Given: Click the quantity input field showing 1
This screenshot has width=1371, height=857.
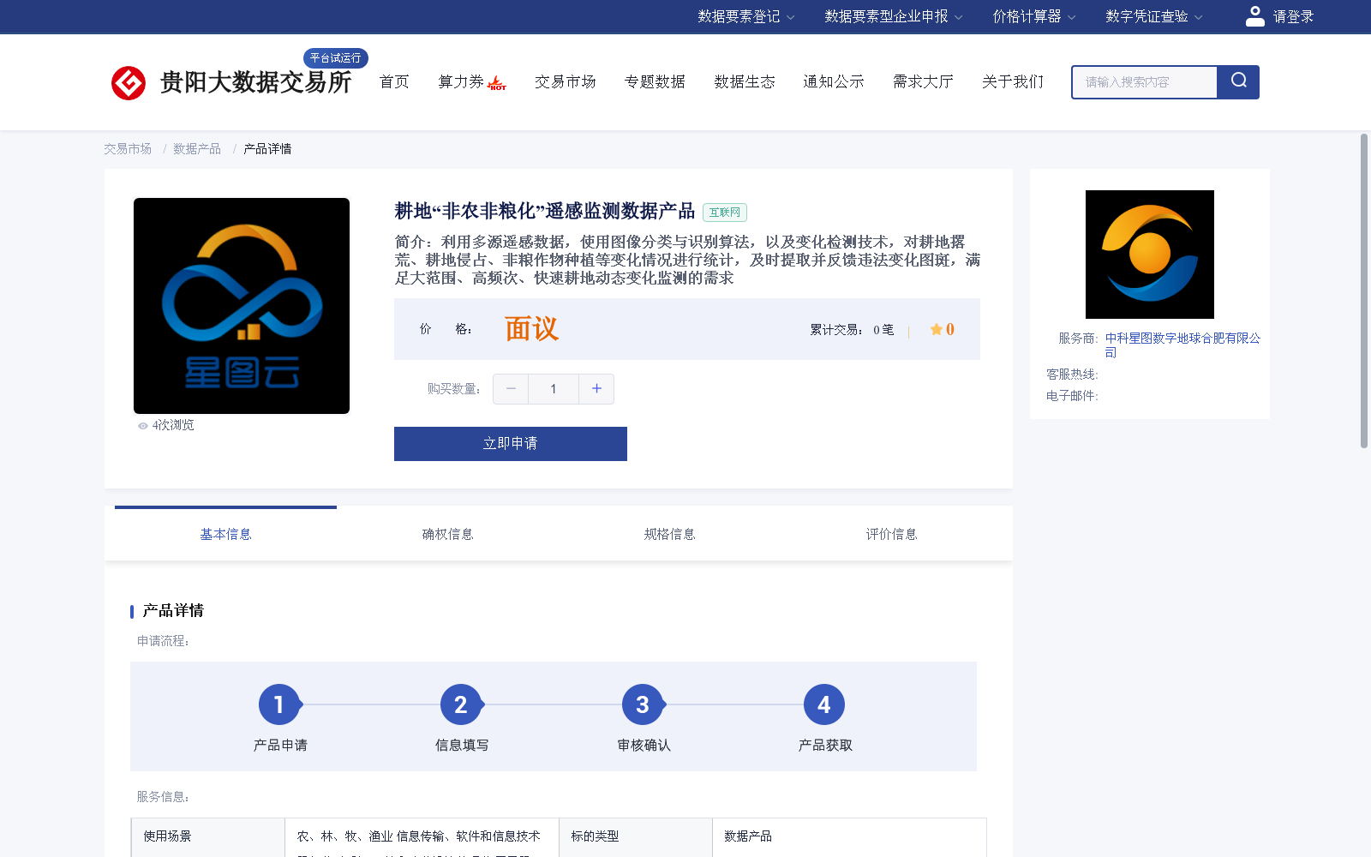Looking at the screenshot, I should (554, 389).
